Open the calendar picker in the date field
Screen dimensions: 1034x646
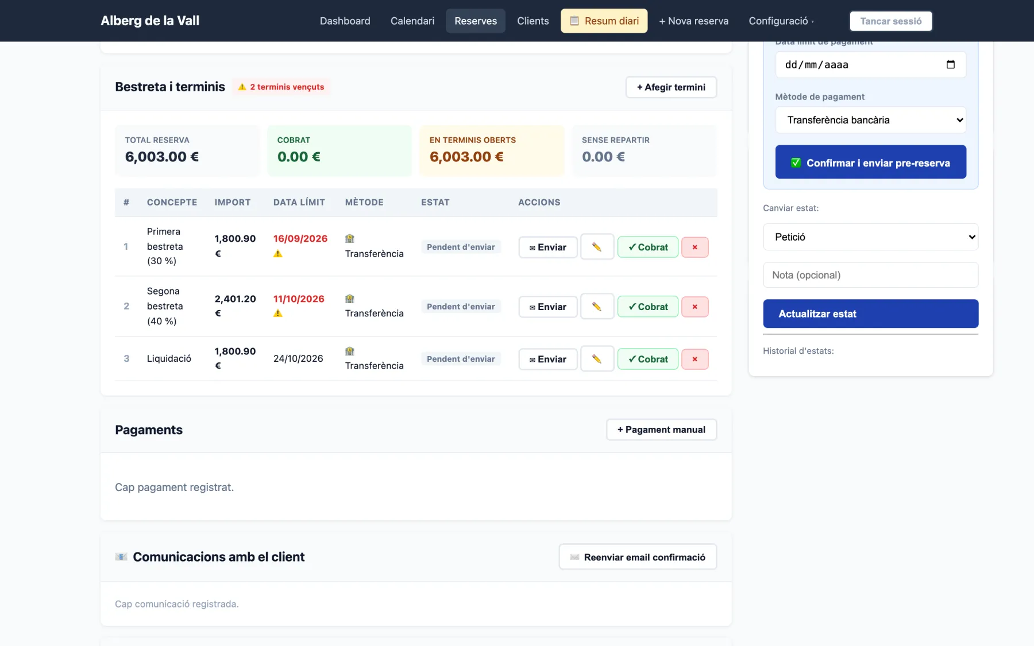click(951, 64)
